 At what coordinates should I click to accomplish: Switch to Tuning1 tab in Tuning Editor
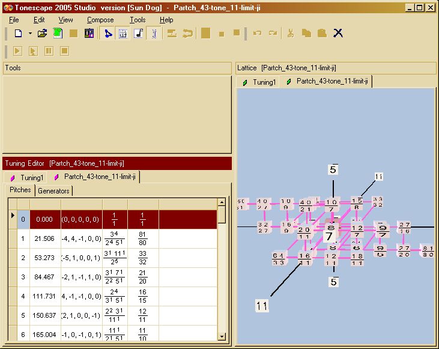[26, 178]
